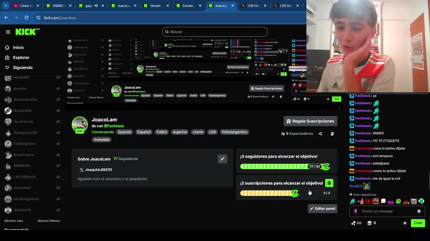Select the charla tag
Image resolution: width=430 pixels, height=241 pixels.
(x=198, y=132)
